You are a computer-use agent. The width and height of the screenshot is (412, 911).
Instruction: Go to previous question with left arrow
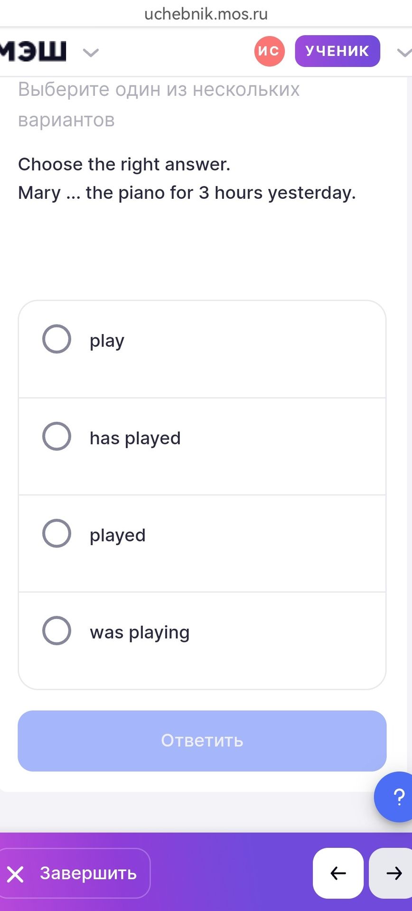(x=338, y=873)
